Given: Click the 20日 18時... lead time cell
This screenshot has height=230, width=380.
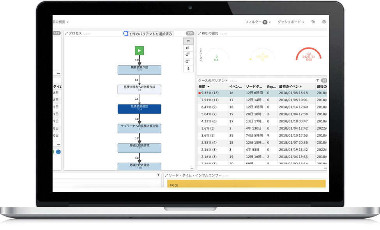Looking at the screenshot, I should [x=255, y=114].
